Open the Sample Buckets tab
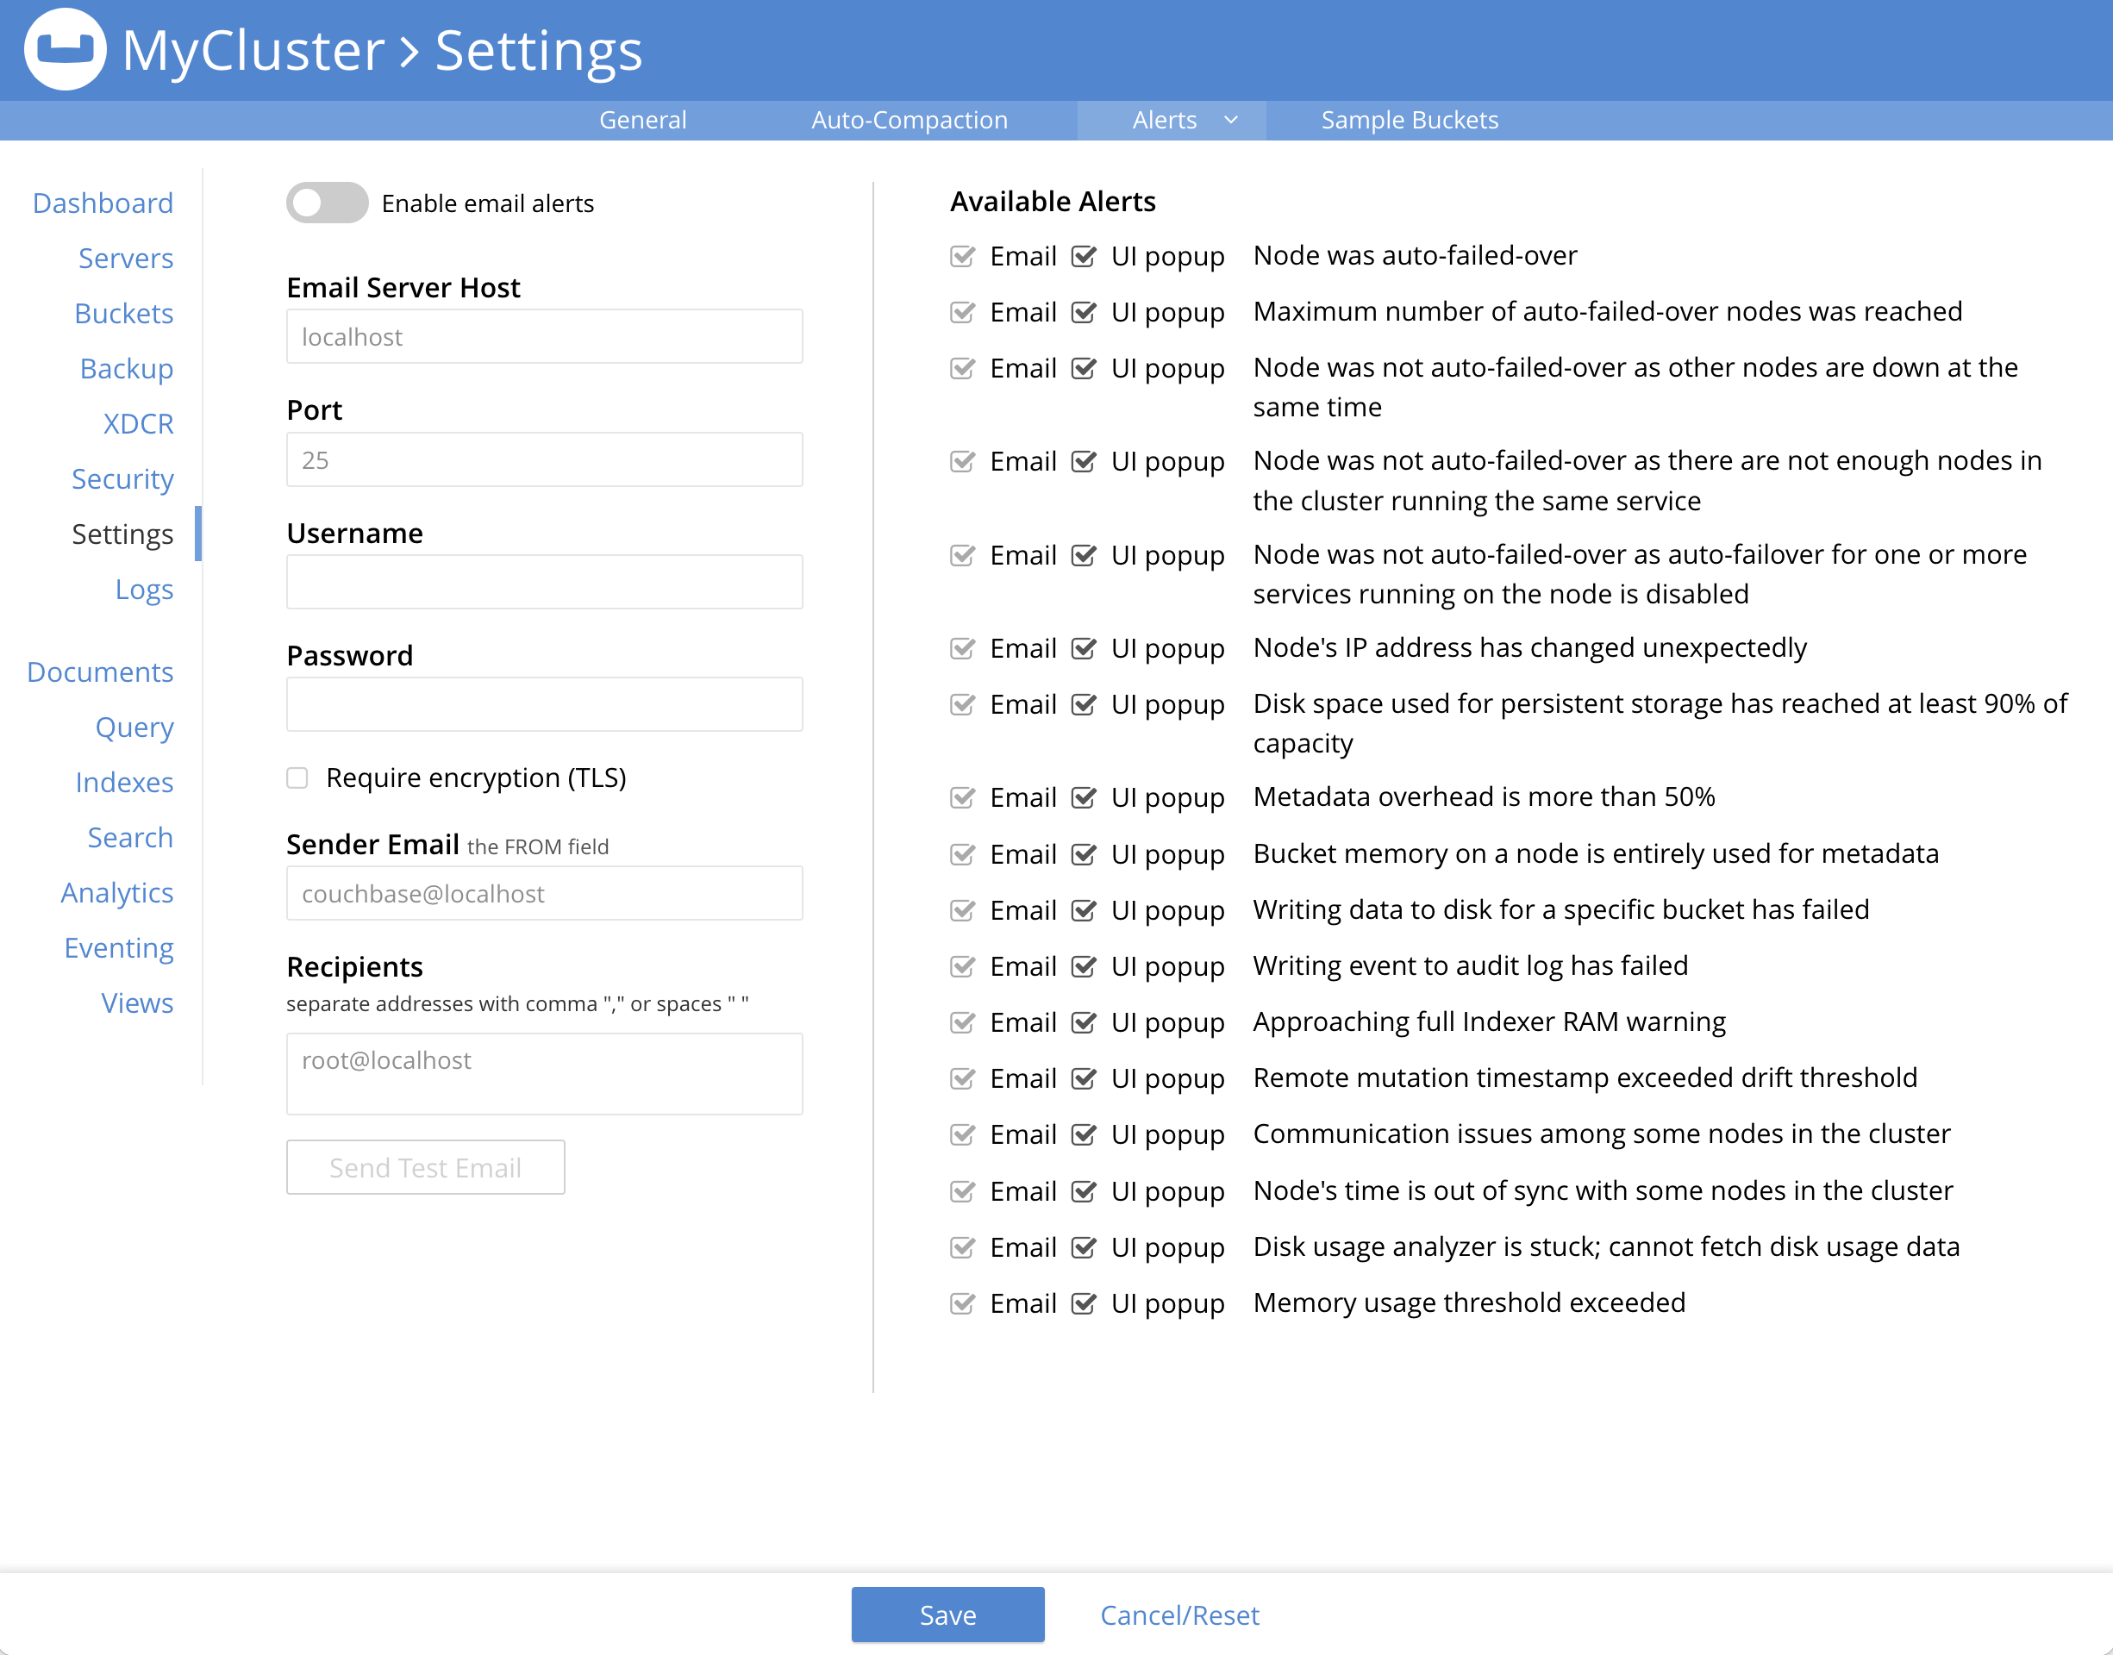The image size is (2113, 1655). pyautogui.click(x=1410, y=120)
